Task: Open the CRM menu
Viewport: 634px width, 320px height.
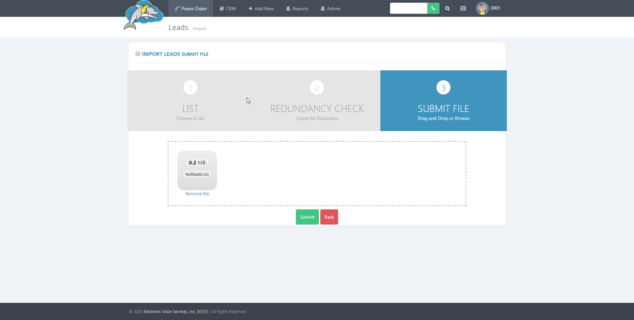Action: (228, 9)
